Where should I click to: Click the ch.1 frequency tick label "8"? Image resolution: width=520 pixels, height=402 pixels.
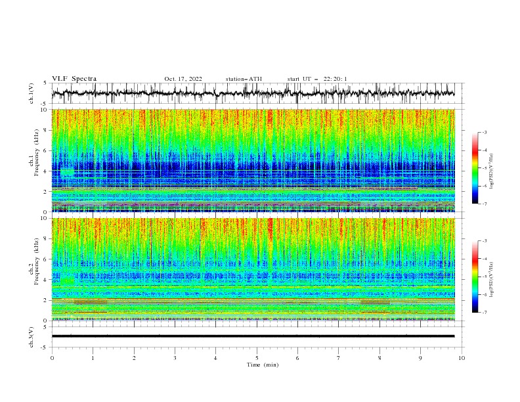click(46, 130)
